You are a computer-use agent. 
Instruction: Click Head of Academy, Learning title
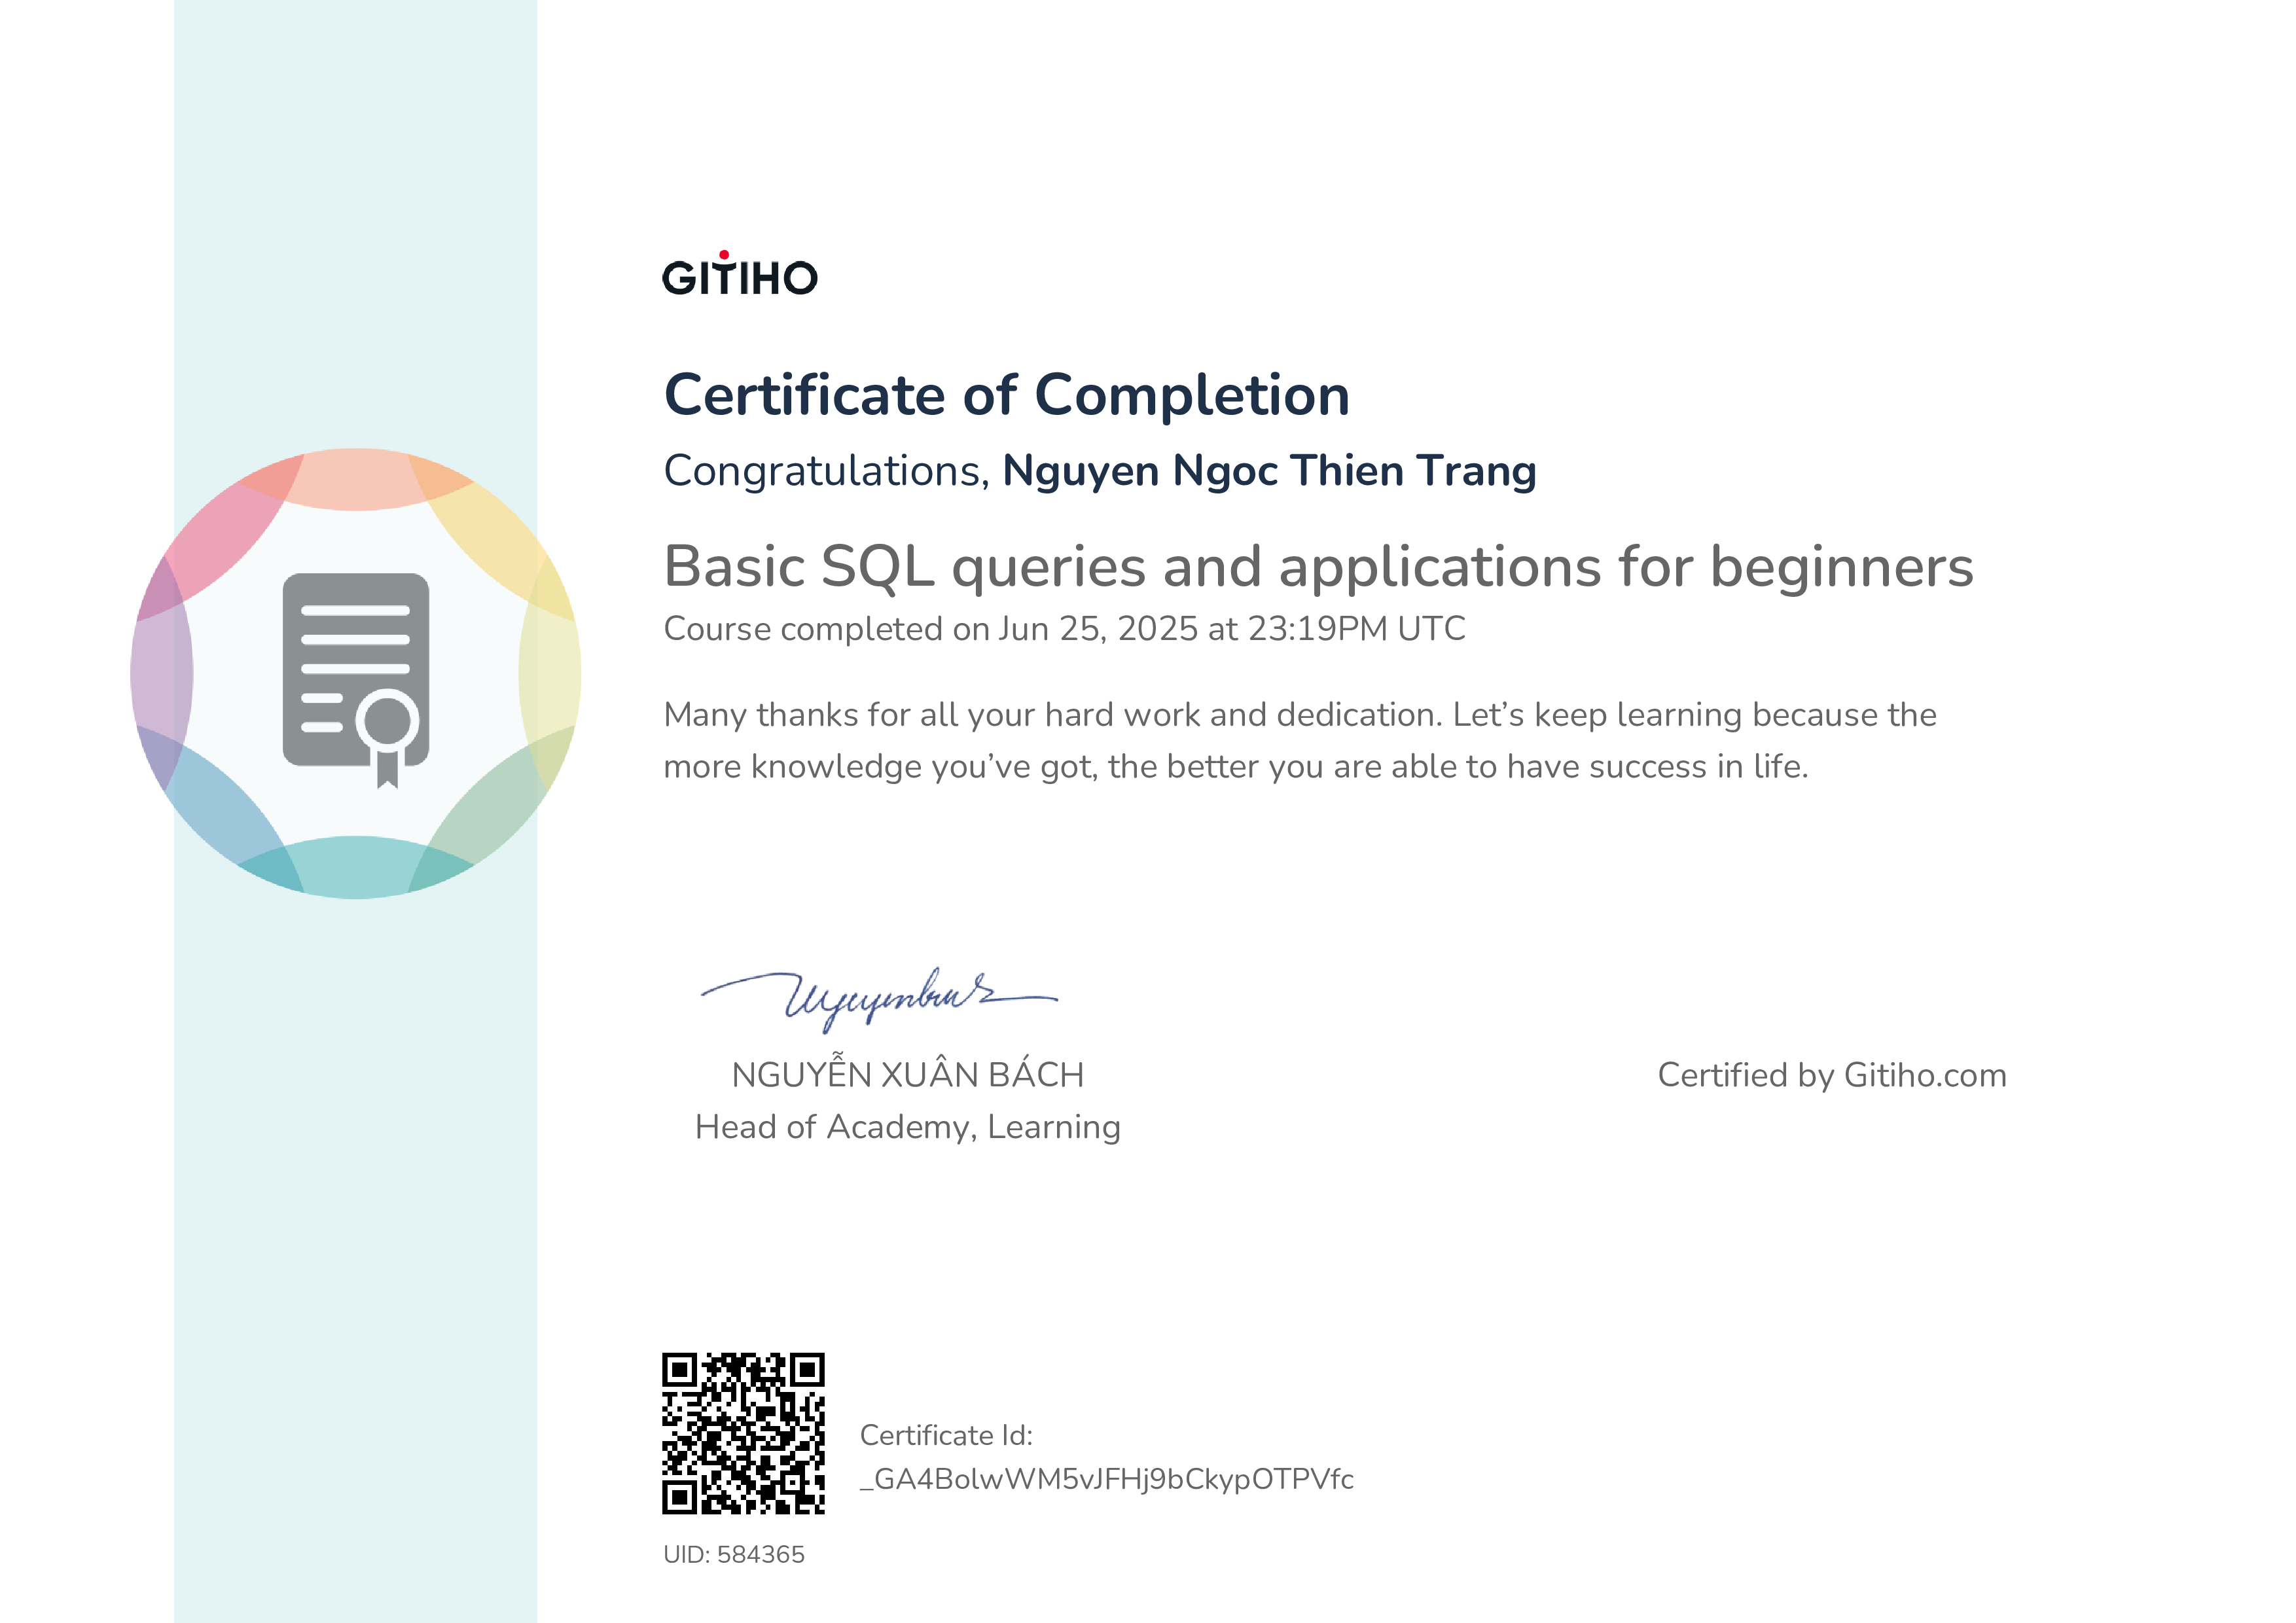click(907, 1127)
